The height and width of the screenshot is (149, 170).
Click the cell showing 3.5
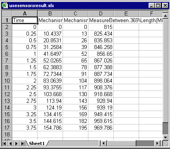[25, 121]
